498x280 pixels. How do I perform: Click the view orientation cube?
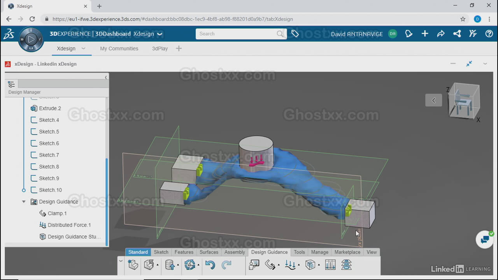463,101
